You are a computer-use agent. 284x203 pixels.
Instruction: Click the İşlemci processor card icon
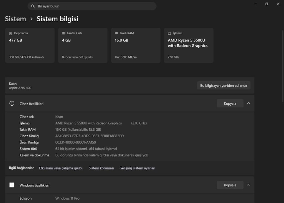point(169,33)
